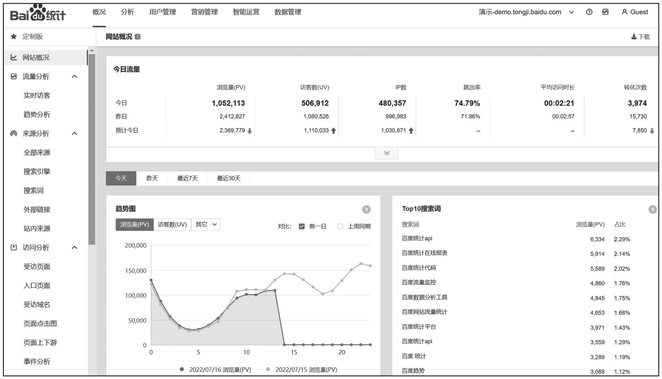This screenshot has width=662, height=379.
Task: Open 页面上下游 in sidebar
Action: (x=40, y=342)
